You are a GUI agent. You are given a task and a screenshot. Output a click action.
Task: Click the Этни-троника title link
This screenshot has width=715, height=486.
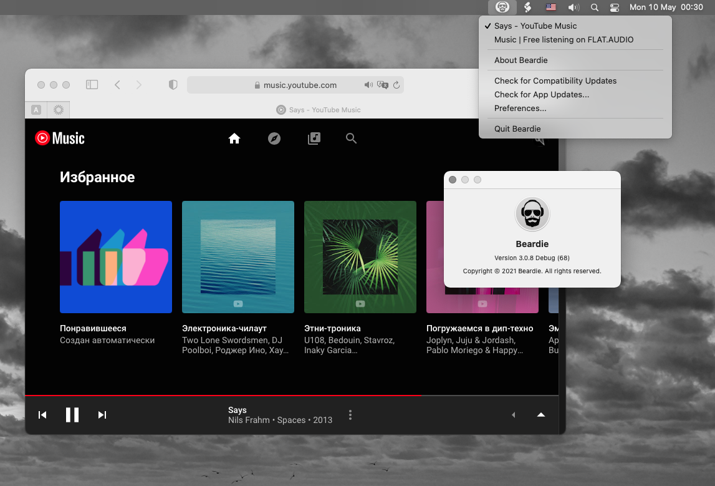(x=332, y=329)
